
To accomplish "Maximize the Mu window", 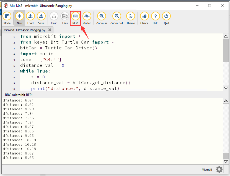I will (x=210, y=6).
